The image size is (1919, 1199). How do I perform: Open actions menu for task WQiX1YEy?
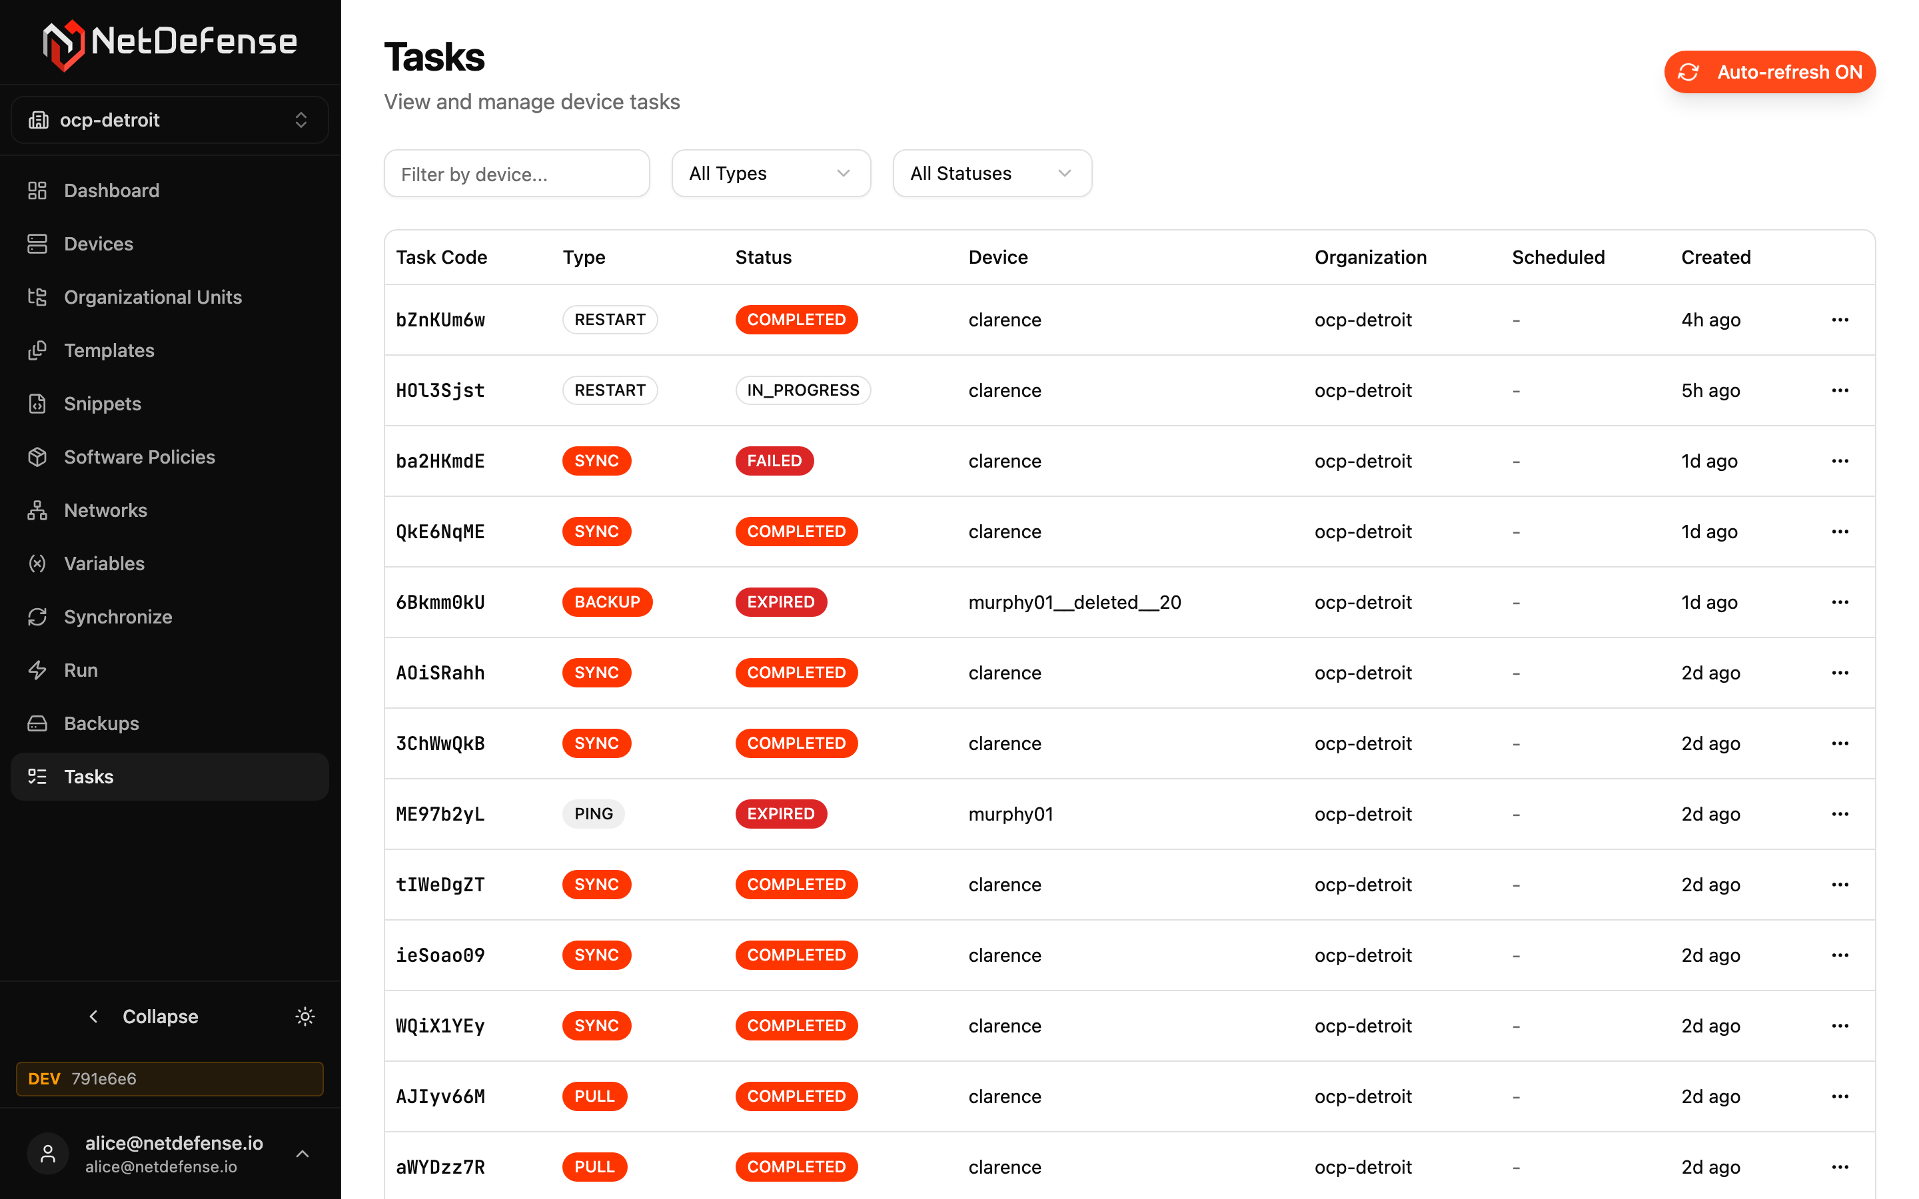[x=1840, y=1025]
